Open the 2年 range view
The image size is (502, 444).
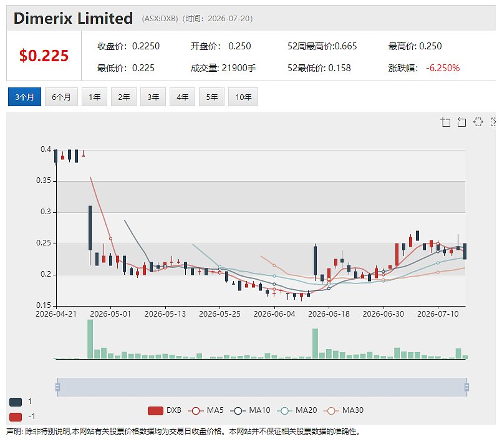click(124, 97)
